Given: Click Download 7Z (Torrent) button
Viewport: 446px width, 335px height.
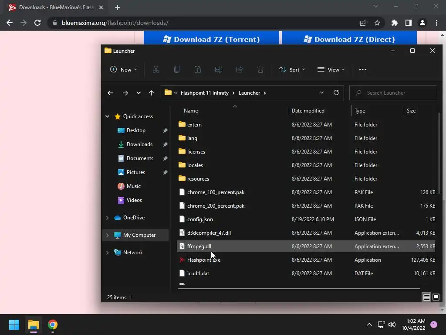Looking at the screenshot, I should [x=211, y=38].
